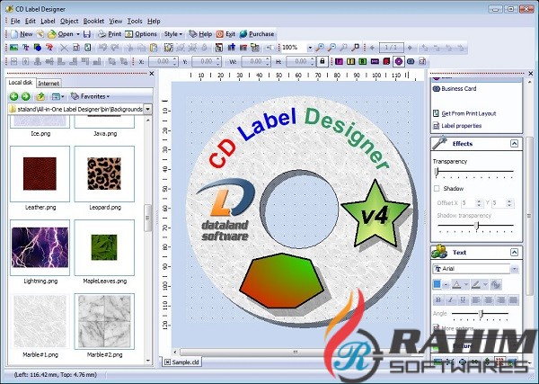Open the dropdown arrow next to Open
Screen dimensions: 539x384
[78, 34]
